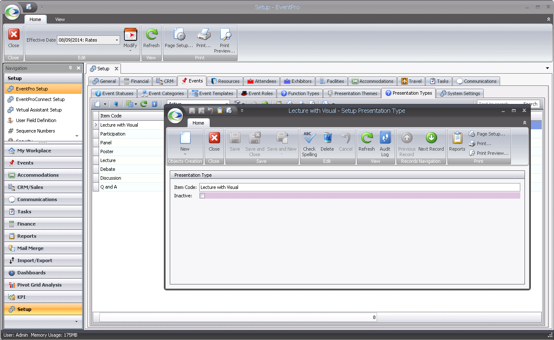Click the Close icon in Presentation Type dialog
The image size is (554, 340).
(214, 138)
